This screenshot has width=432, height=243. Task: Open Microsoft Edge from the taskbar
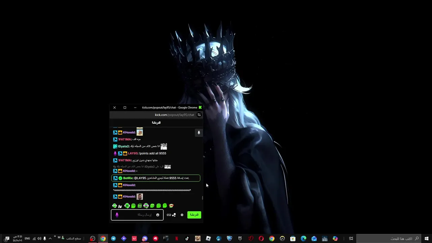click(303, 239)
